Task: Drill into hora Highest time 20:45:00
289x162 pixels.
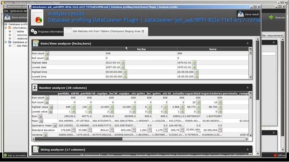Action: [x=196, y=72]
